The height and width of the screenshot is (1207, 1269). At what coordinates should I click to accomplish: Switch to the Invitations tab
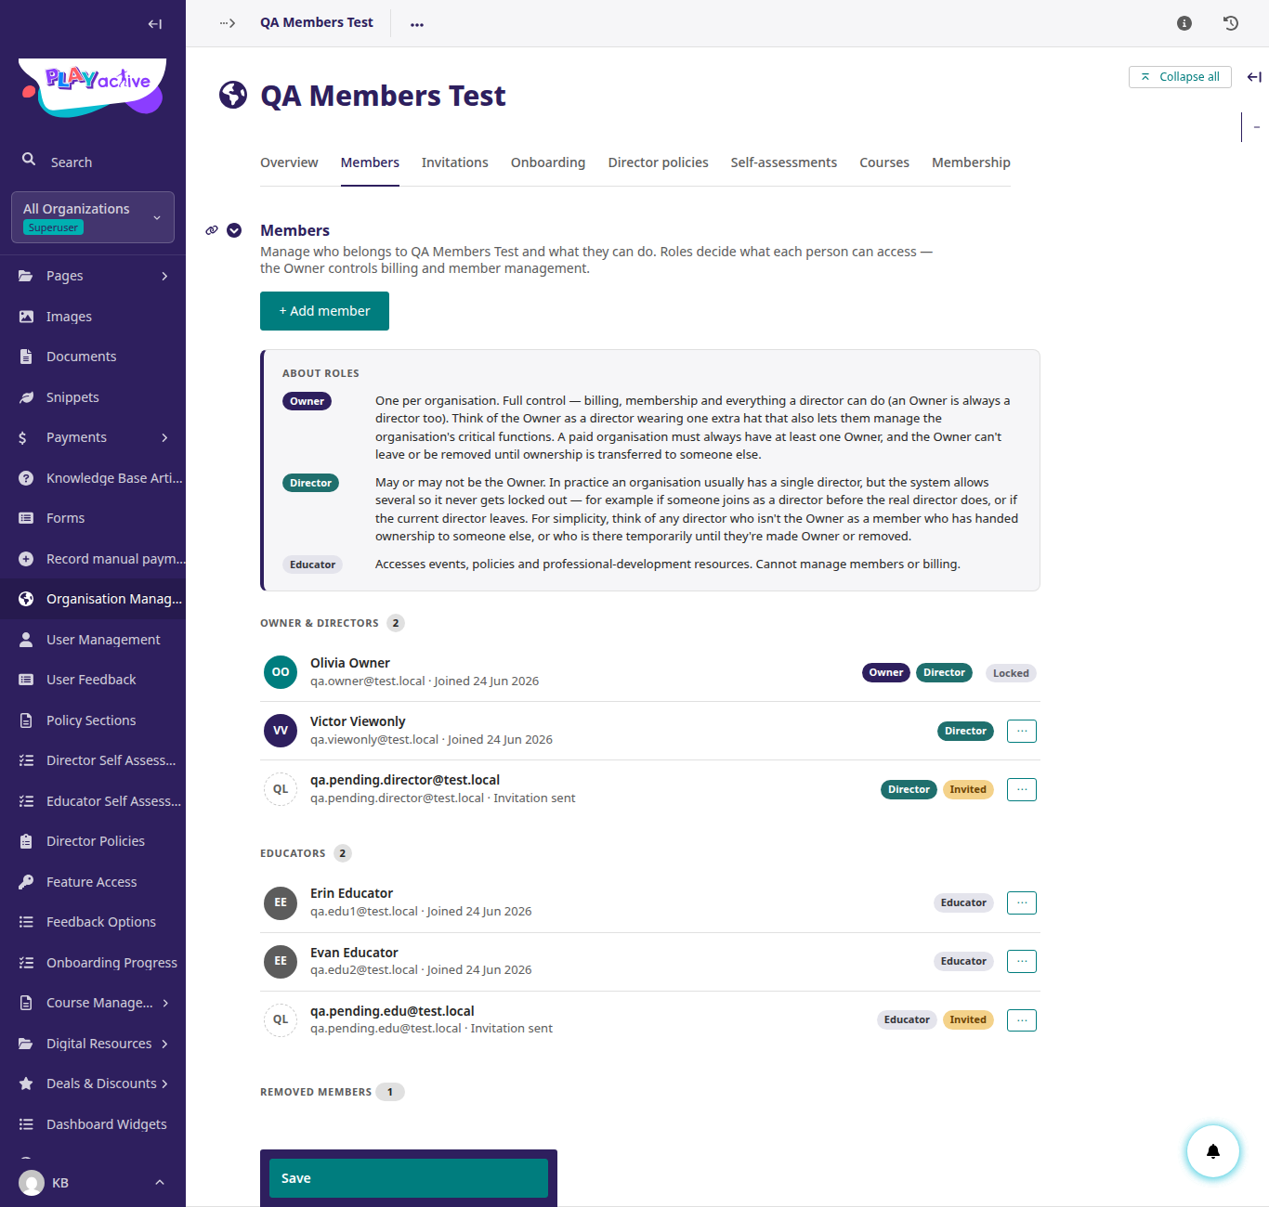click(x=455, y=162)
